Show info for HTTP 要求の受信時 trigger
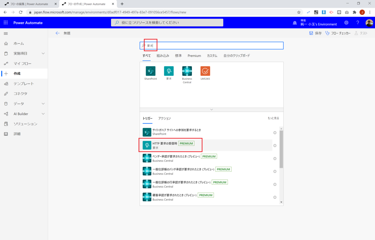 (275, 145)
